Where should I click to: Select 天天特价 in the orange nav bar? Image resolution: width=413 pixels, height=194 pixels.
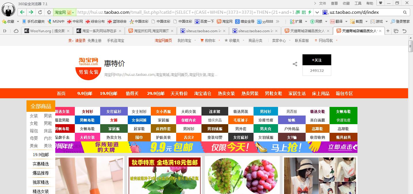179,93
